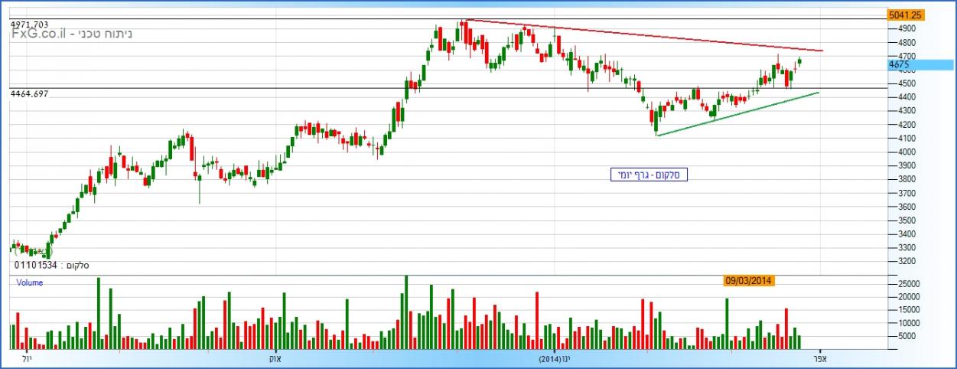
Task: Click the 'סלקום - גרף יומי' text box
Action: [x=649, y=175]
